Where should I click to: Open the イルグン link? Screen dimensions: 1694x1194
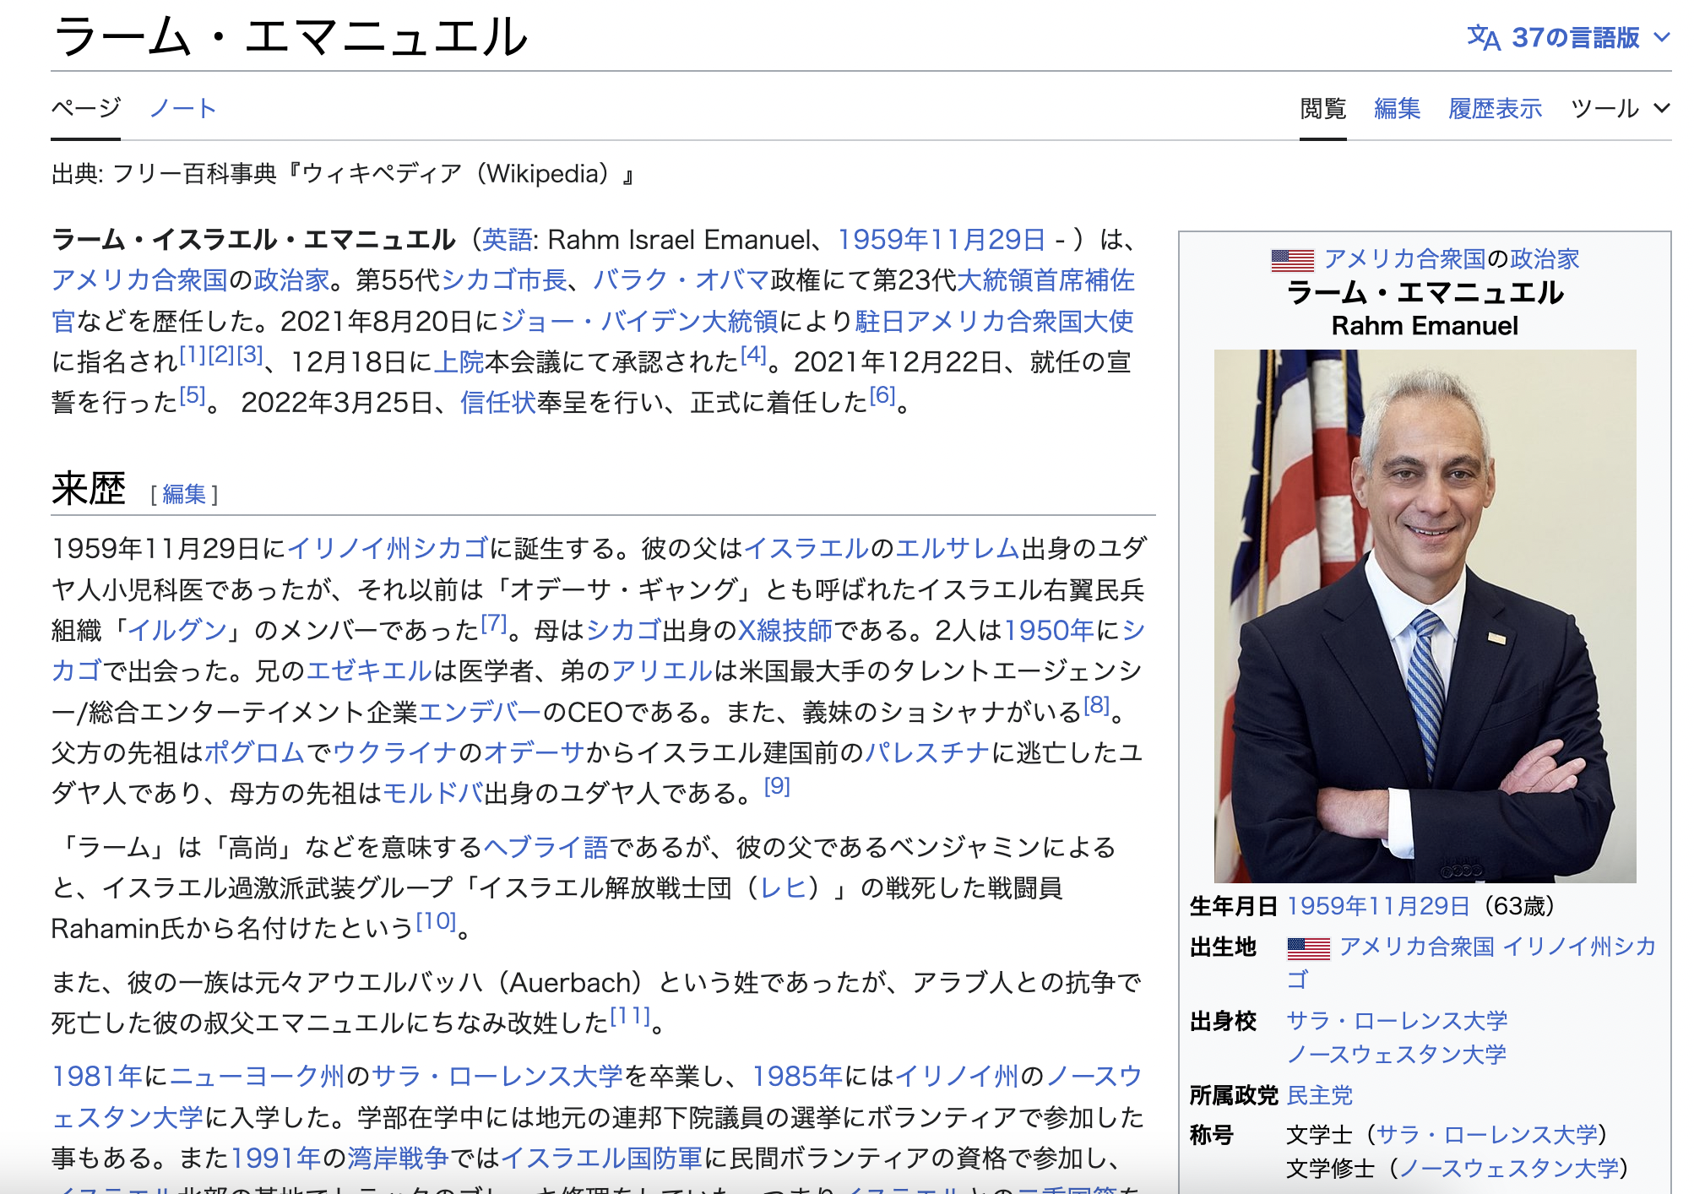tap(177, 630)
